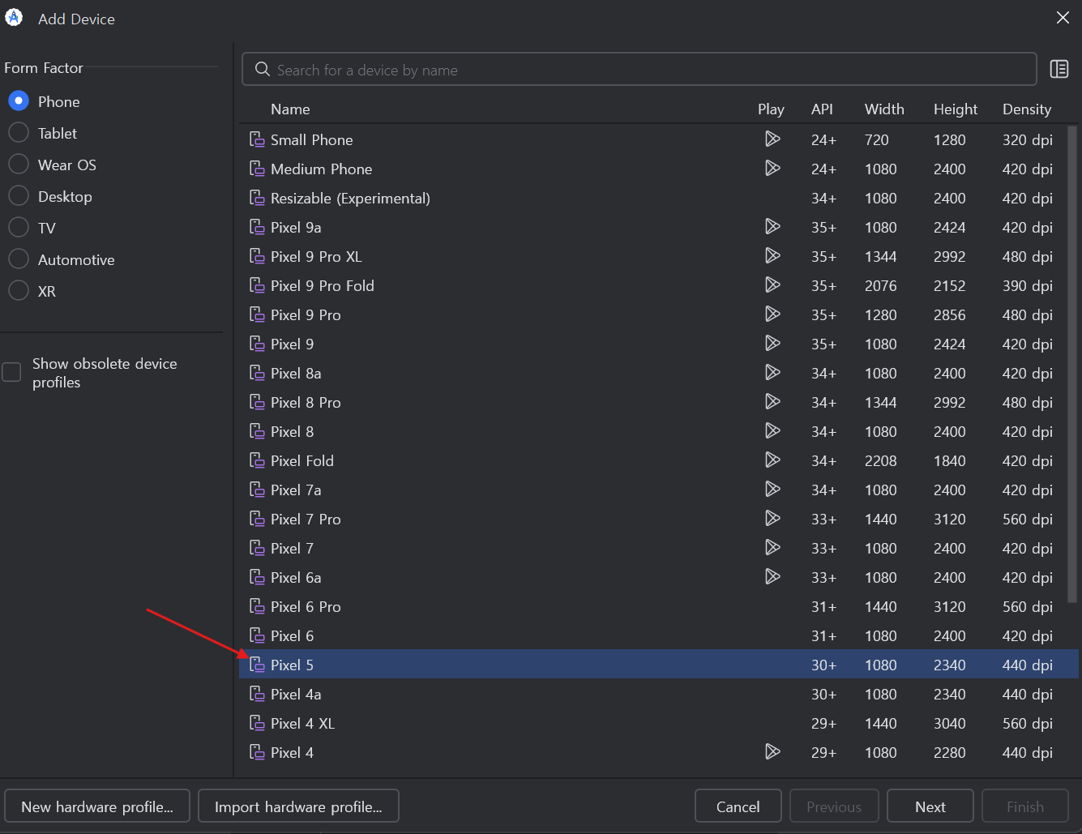Enable Show obsolete device profiles checkbox
The width and height of the screenshot is (1082, 834).
pos(11,372)
